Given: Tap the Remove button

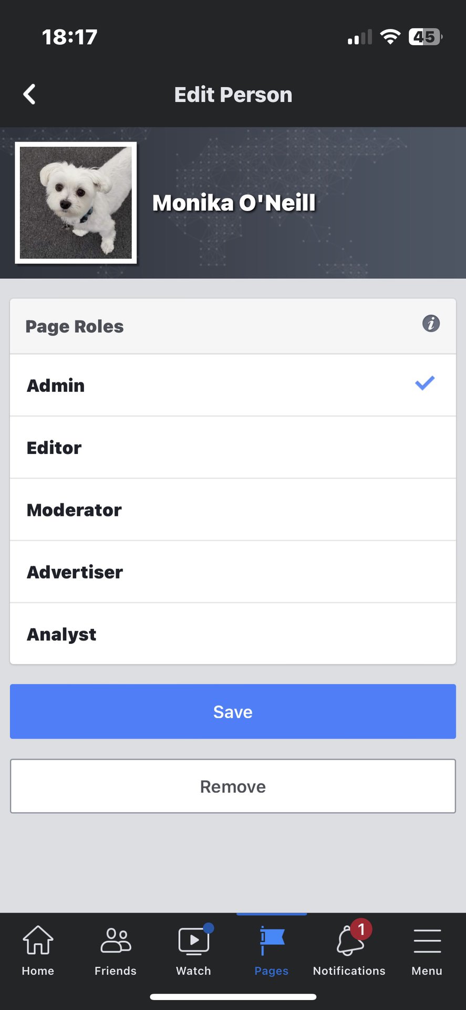Looking at the screenshot, I should point(233,786).
